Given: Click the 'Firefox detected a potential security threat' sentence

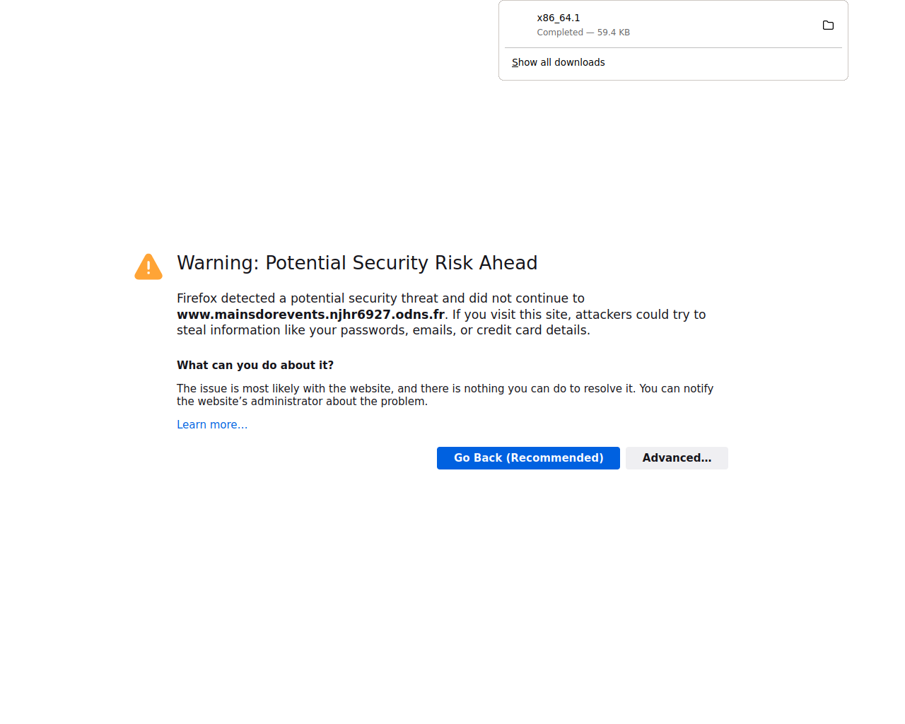Looking at the screenshot, I should click(x=380, y=298).
